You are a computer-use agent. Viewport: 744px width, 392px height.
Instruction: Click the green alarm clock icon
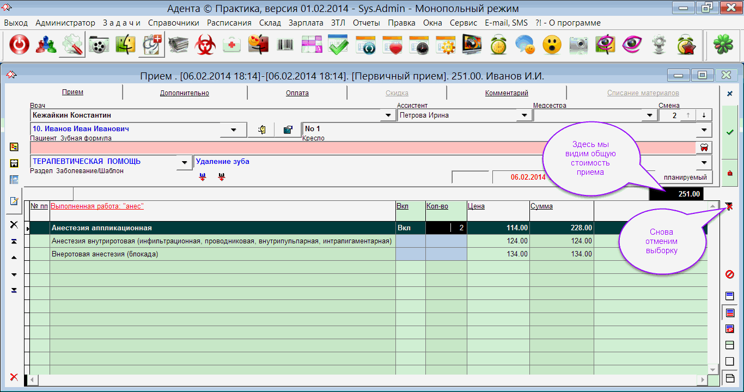click(498, 45)
